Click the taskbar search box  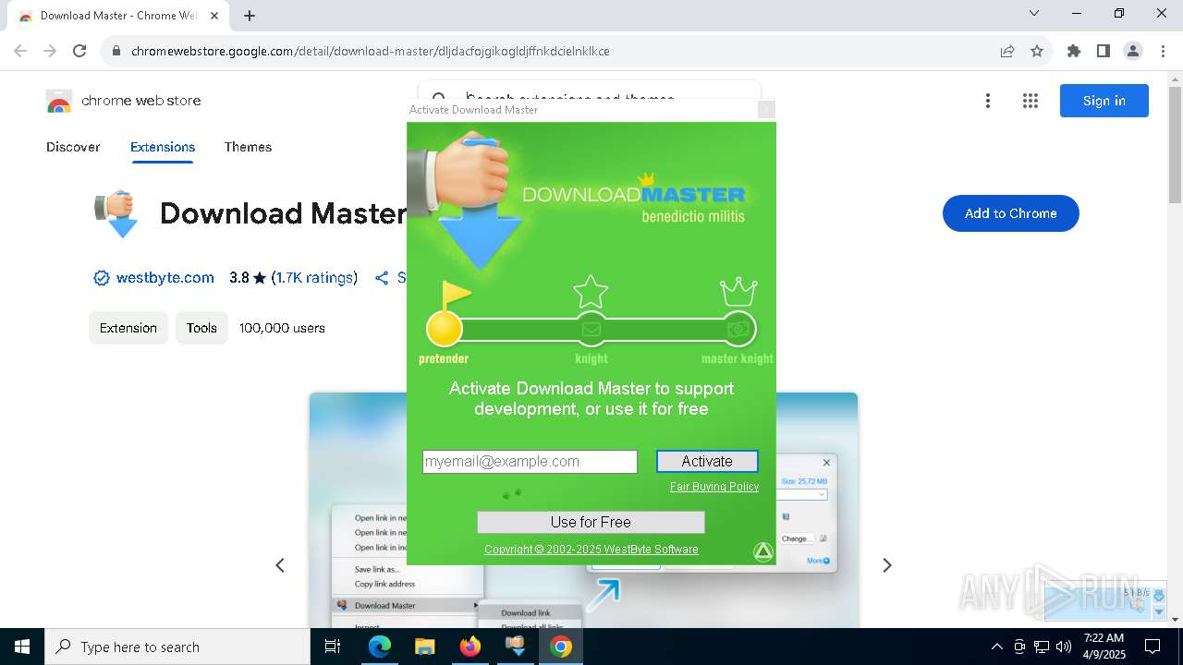177,647
